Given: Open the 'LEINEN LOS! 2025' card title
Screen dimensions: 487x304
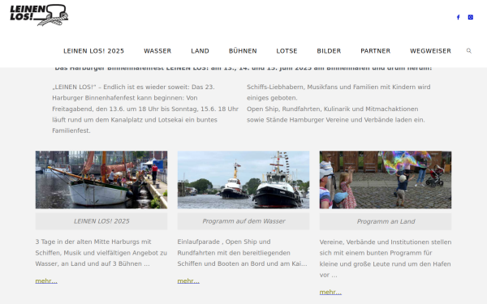Looking at the screenshot, I should 101,221.
